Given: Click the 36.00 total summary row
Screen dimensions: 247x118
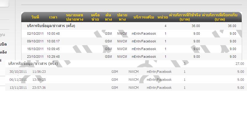Looking at the screenshot, I should [x=132, y=26].
